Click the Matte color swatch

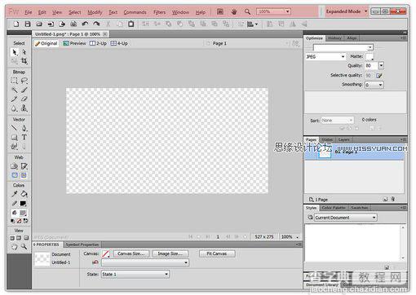(x=370, y=57)
